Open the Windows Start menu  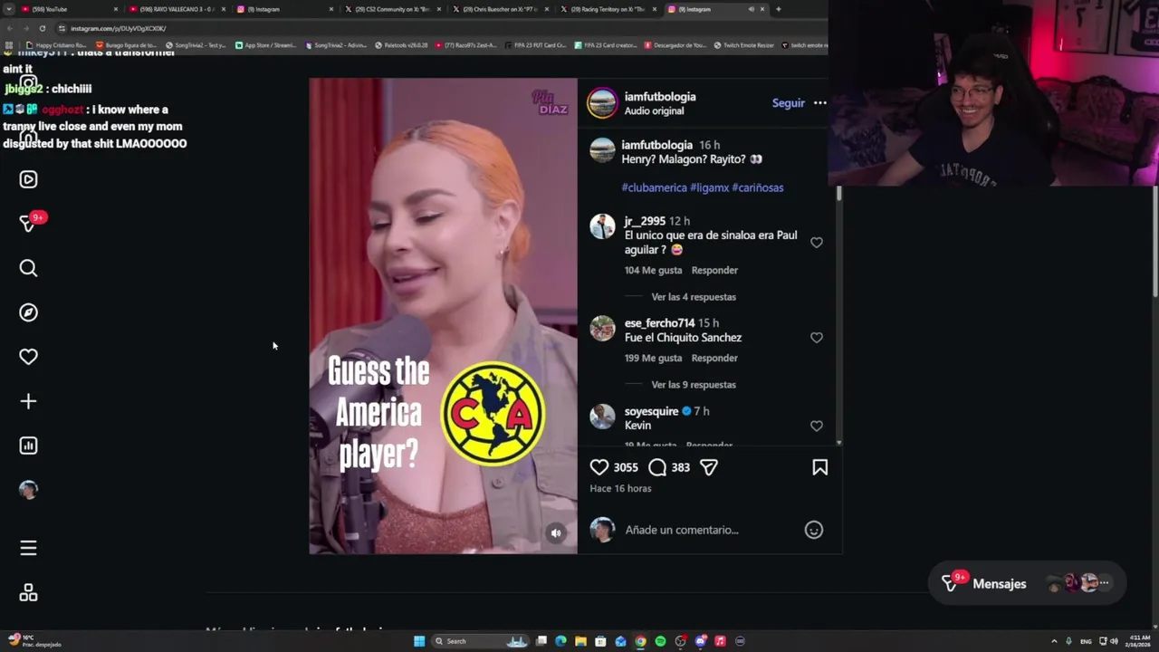[x=419, y=641]
